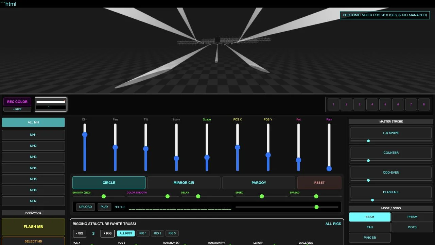The height and width of the screenshot is (245, 435).
Task: Adjust the Tilt fader
Action: pyautogui.click(x=146, y=147)
